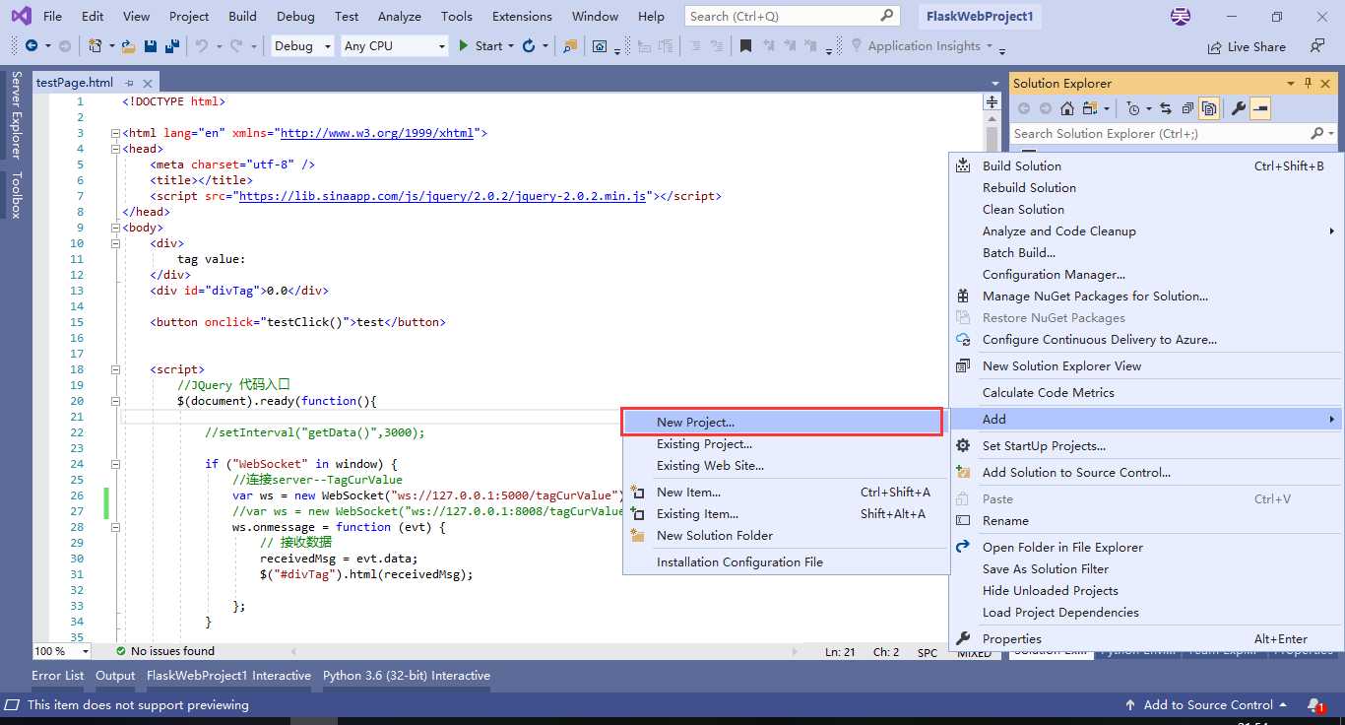
Task: Click the Save All double-disk icon
Action: [x=171, y=46]
